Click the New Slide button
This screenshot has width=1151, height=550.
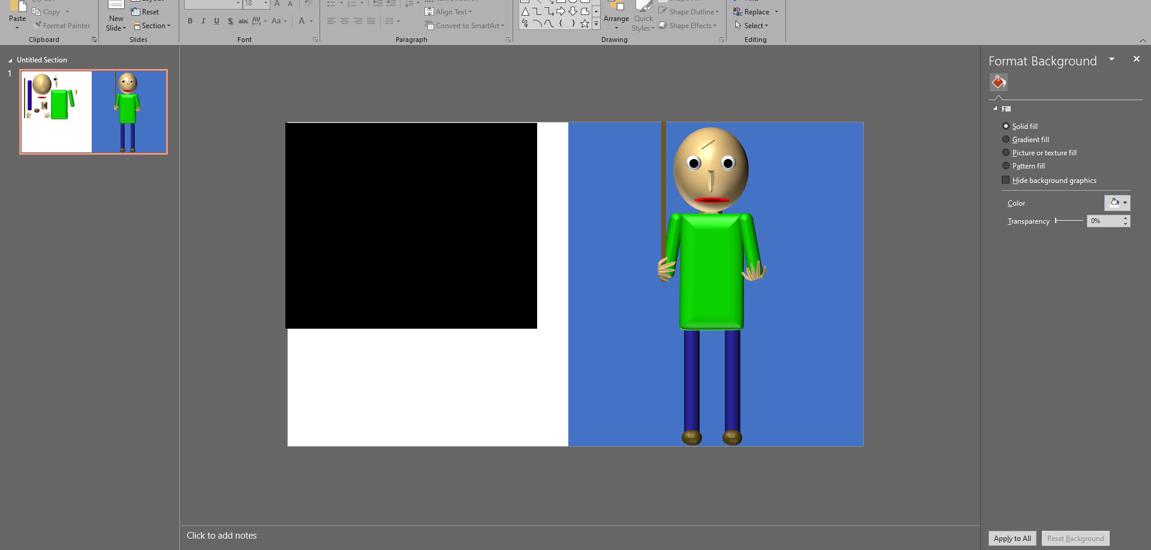(116, 17)
